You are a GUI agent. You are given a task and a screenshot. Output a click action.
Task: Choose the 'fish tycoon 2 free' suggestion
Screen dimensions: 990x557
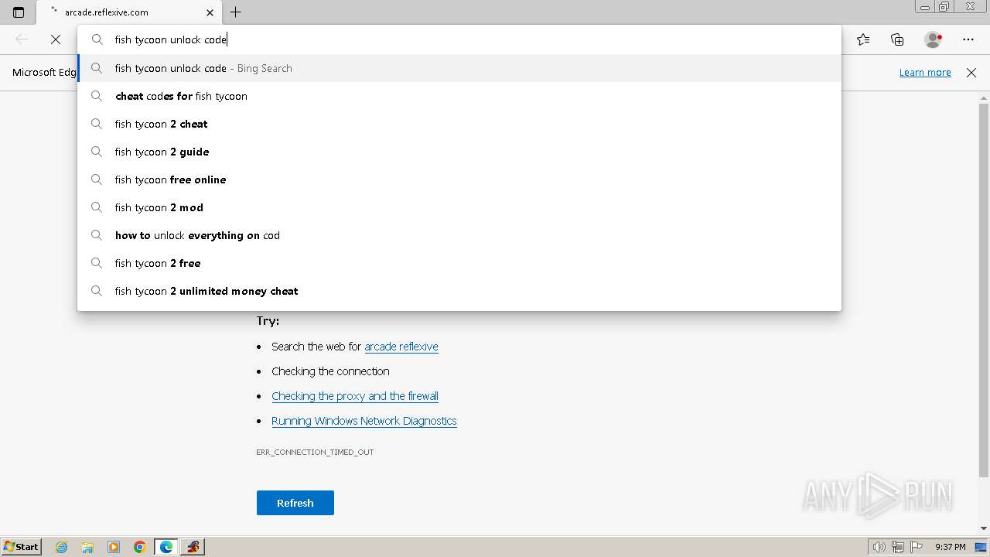pos(459,263)
